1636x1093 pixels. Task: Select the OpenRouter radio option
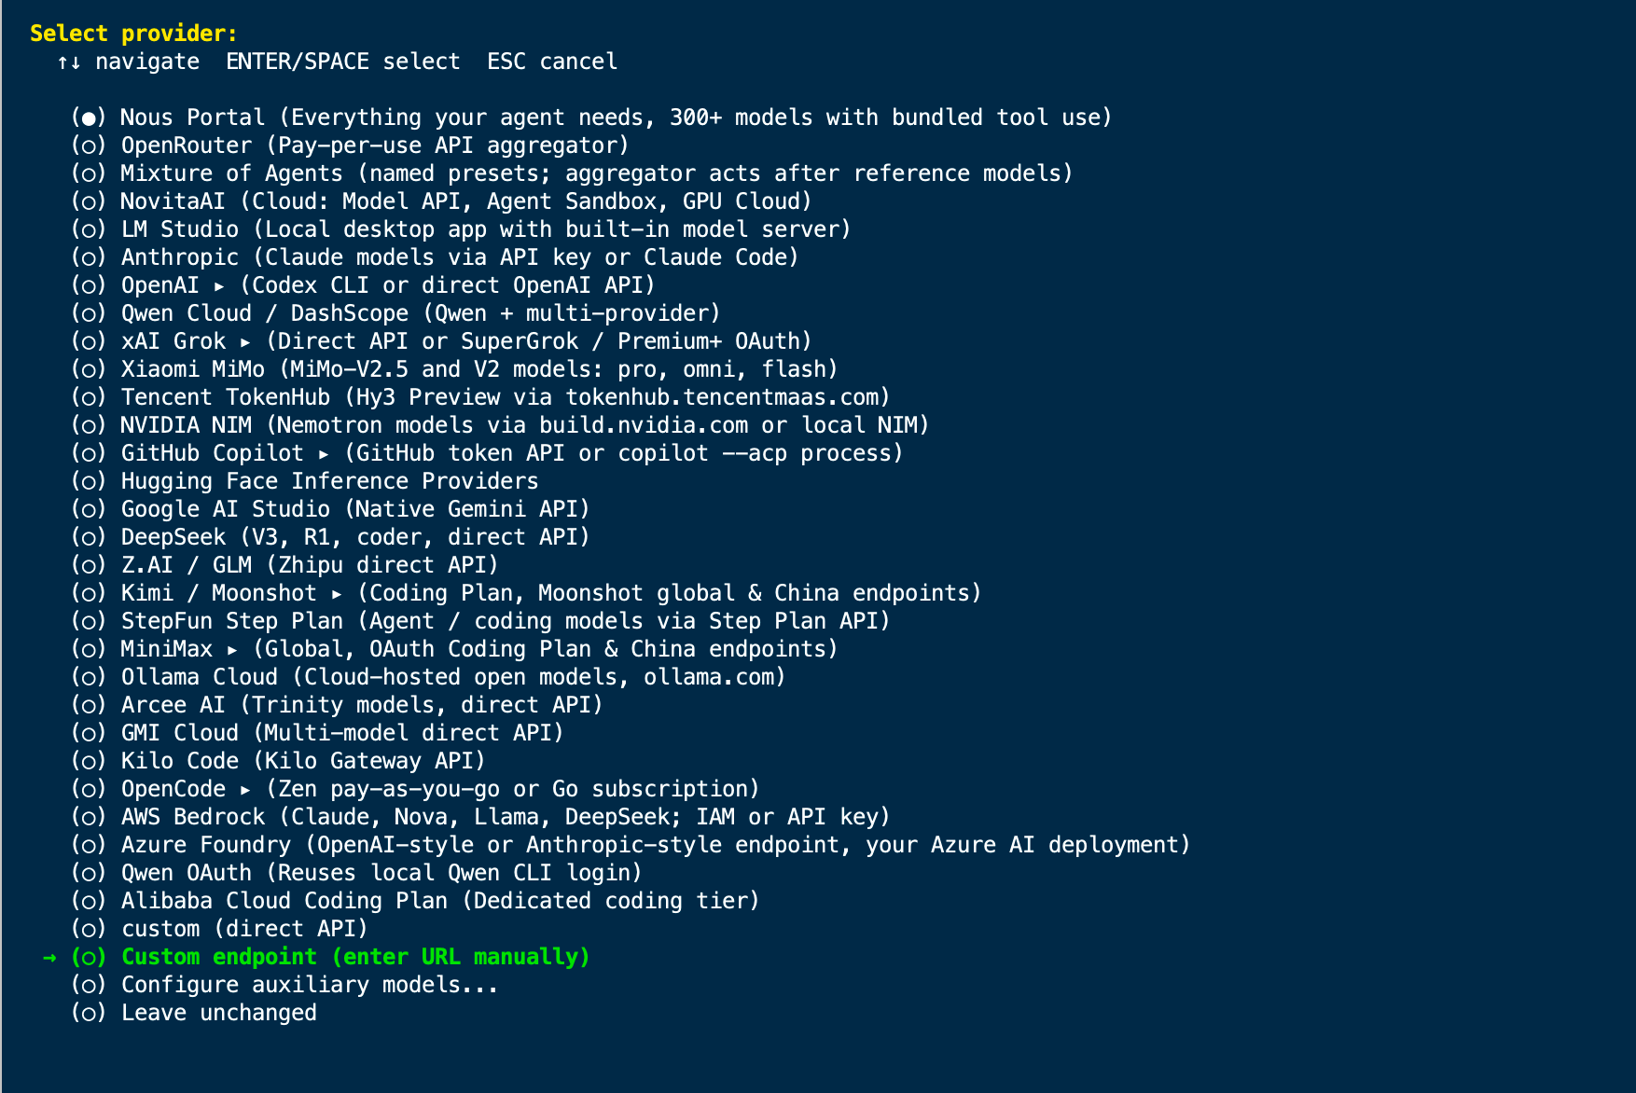click(x=89, y=145)
